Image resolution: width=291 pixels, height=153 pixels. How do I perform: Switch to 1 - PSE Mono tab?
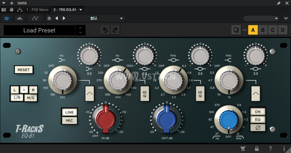(37, 10)
